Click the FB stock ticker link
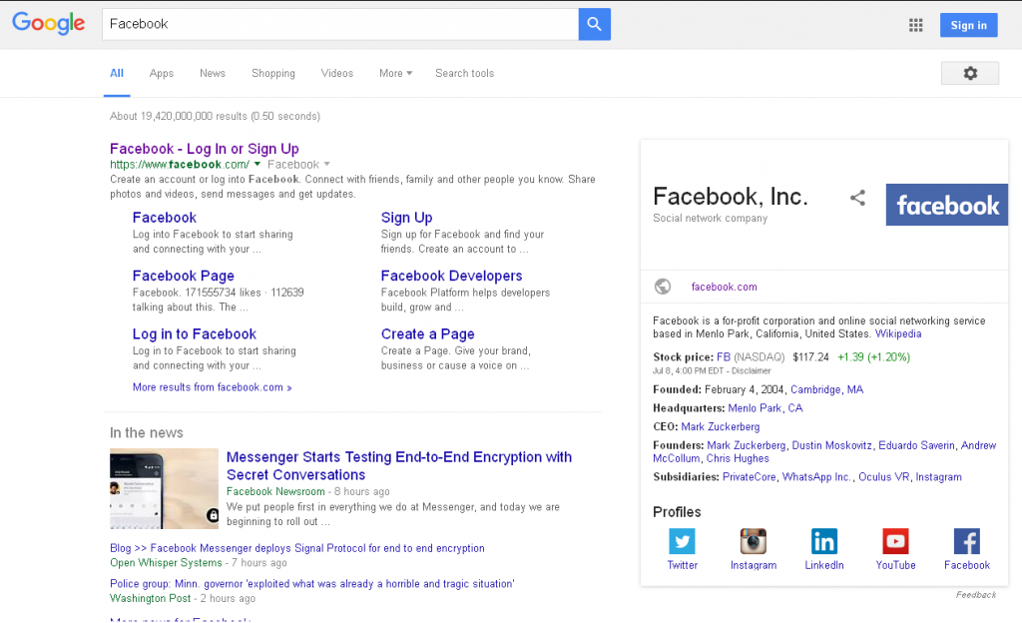 [724, 357]
